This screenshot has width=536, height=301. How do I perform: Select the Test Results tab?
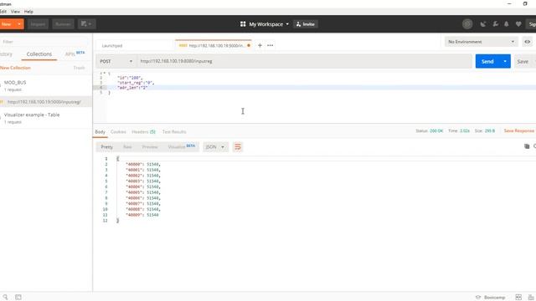click(x=174, y=132)
